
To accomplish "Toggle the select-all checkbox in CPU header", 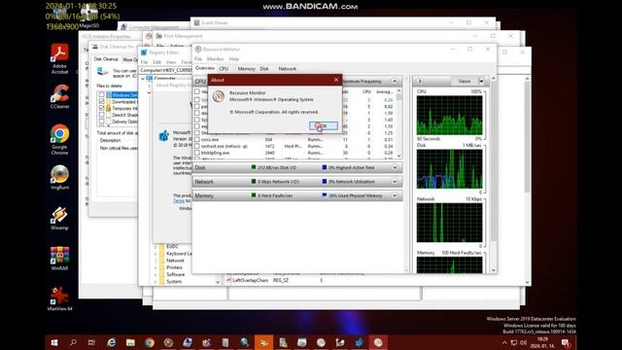I will pos(197,91).
